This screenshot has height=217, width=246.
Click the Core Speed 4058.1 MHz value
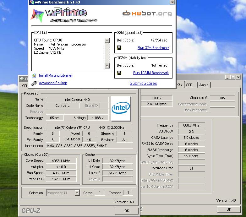61,161
